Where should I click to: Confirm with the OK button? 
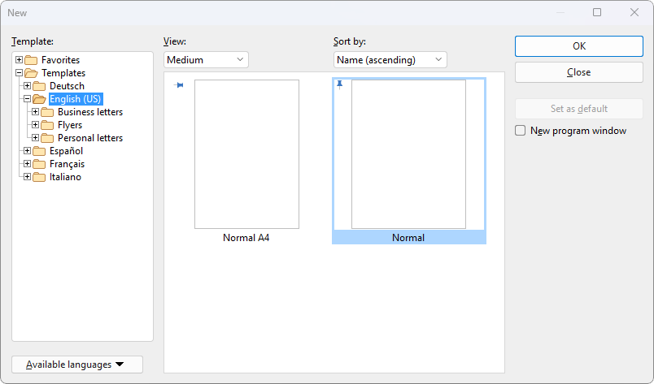[x=579, y=46]
